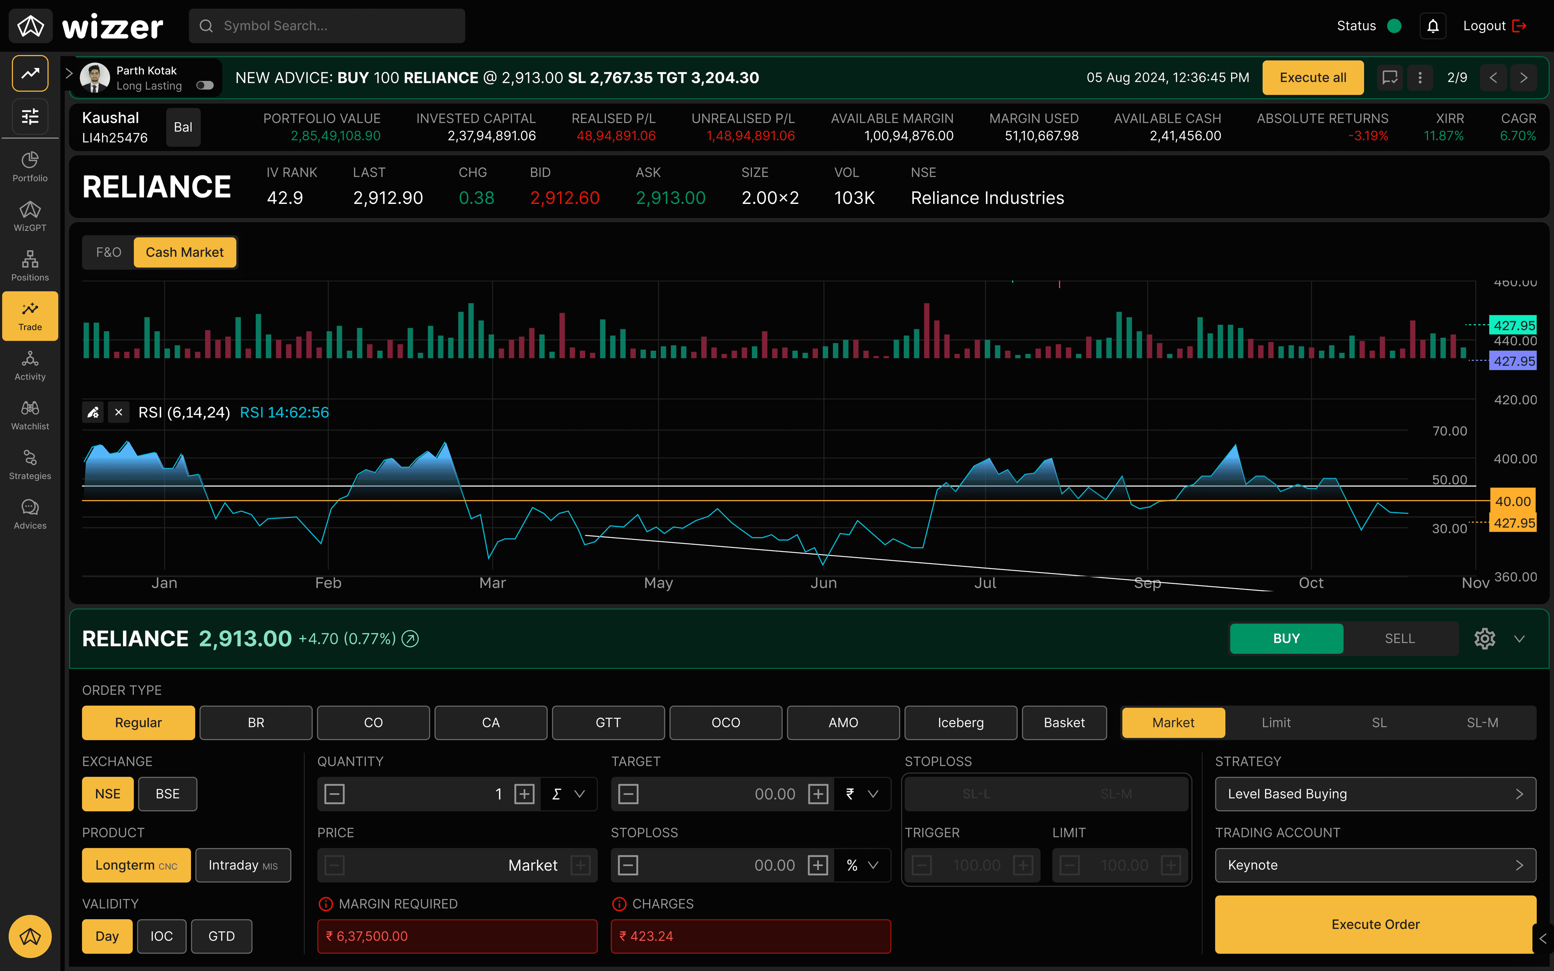The image size is (1554, 971).
Task: Open the advice comment icon
Action: [1390, 78]
